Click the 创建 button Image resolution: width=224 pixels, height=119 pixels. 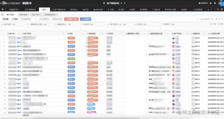coord(6,19)
